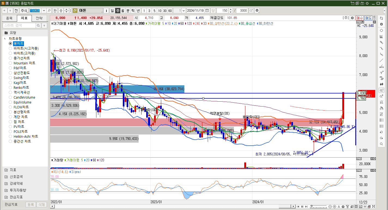Expand the 신호검색 section
Screen dimensions: 388x210
[x=6, y=177]
